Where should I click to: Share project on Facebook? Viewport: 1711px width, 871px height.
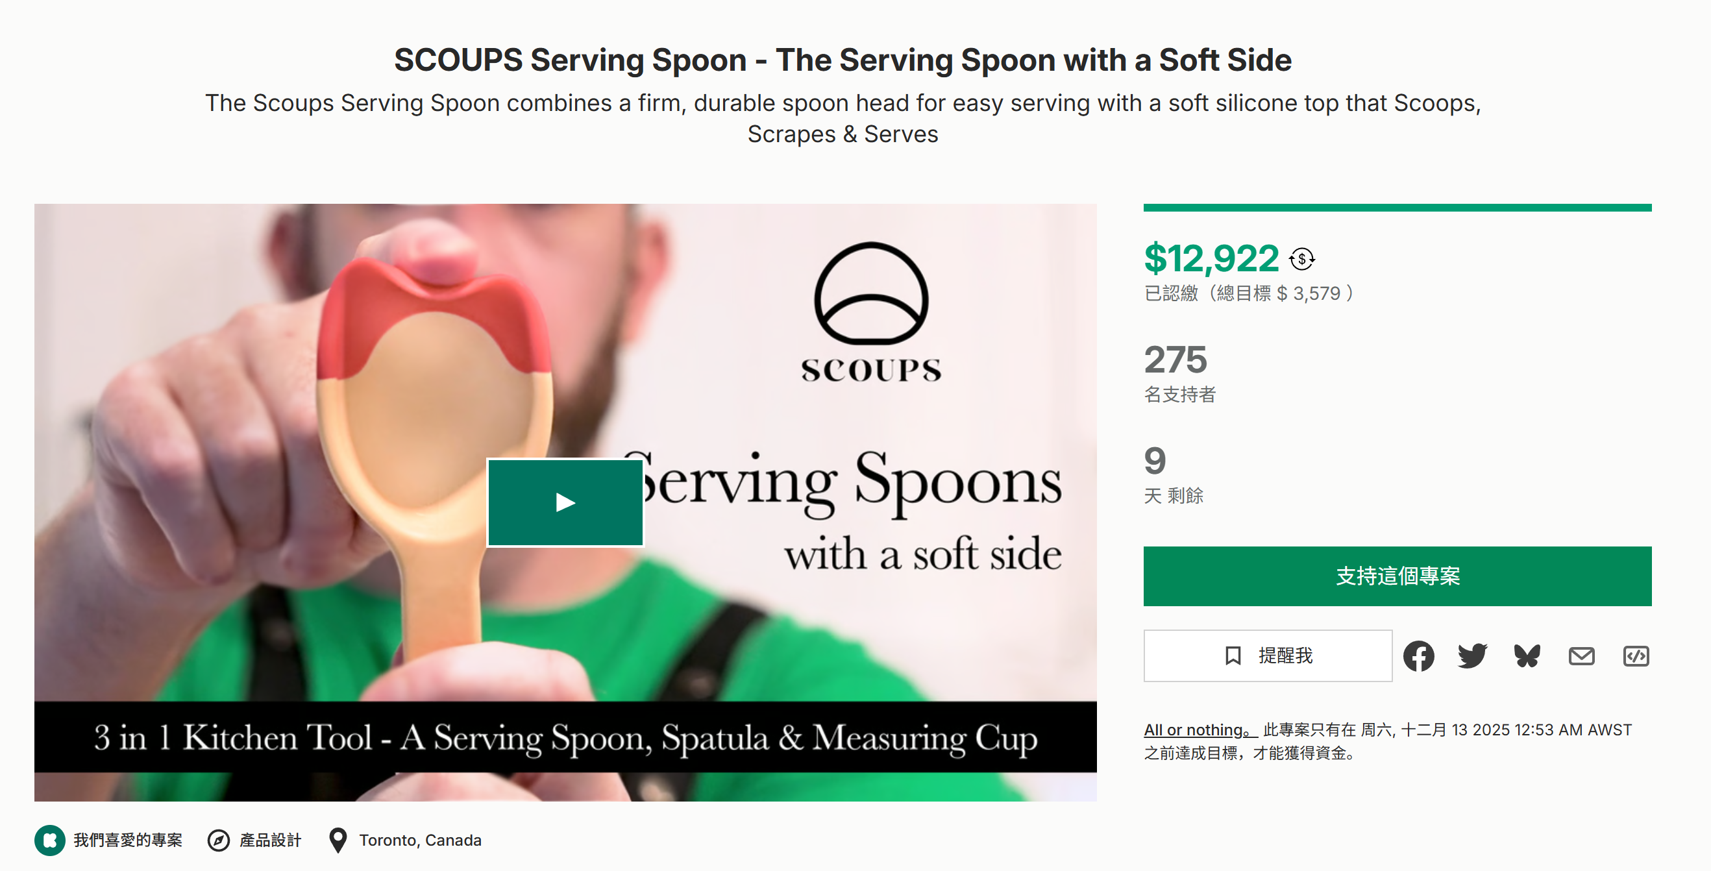(x=1418, y=656)
